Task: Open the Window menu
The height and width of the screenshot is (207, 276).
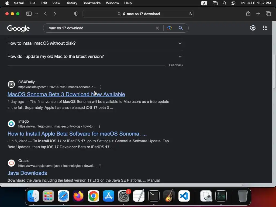Action: tap(112, 3)
